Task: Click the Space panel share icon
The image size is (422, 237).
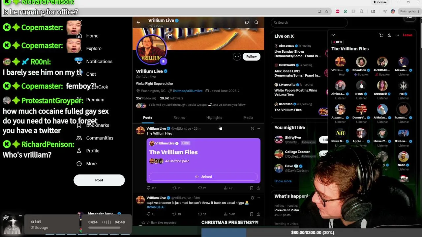Action: pos(389,35)
